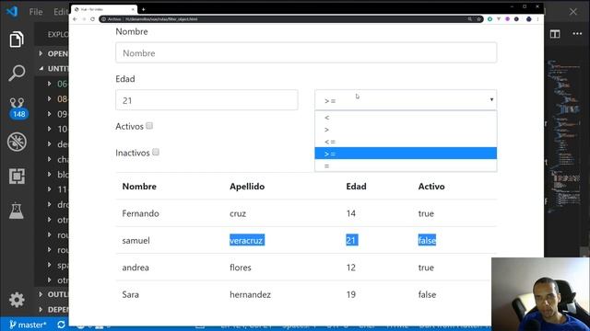Open a new browser tab
The image size is (590, 331).
(144, 9)
